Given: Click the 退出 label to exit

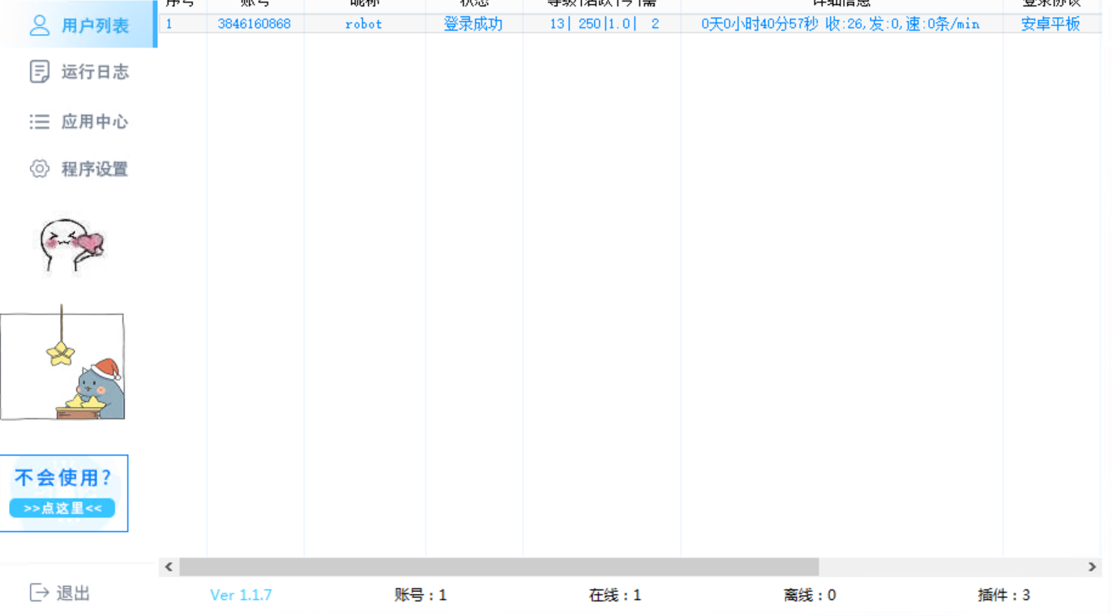Looking at the screenshot, I should pyautogui.click(x=73, y=593).
